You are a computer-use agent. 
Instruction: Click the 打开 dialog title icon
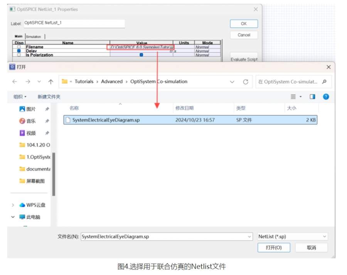[x=12, y=67]
